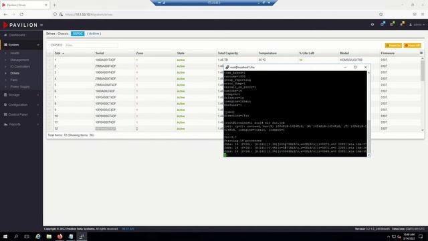The width and height of the screenshot is (428, 241).
Task: Click the Dashboard home icon
Action: pyautogui.click(x=5, y=35)
